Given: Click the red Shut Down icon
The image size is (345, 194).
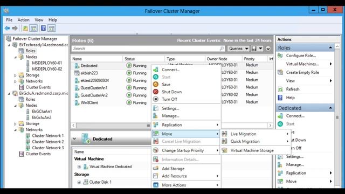Looking at the screenshot, I should click(156, 92).
